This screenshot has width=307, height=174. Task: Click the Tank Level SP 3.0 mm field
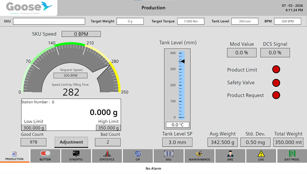click(177, 142)
